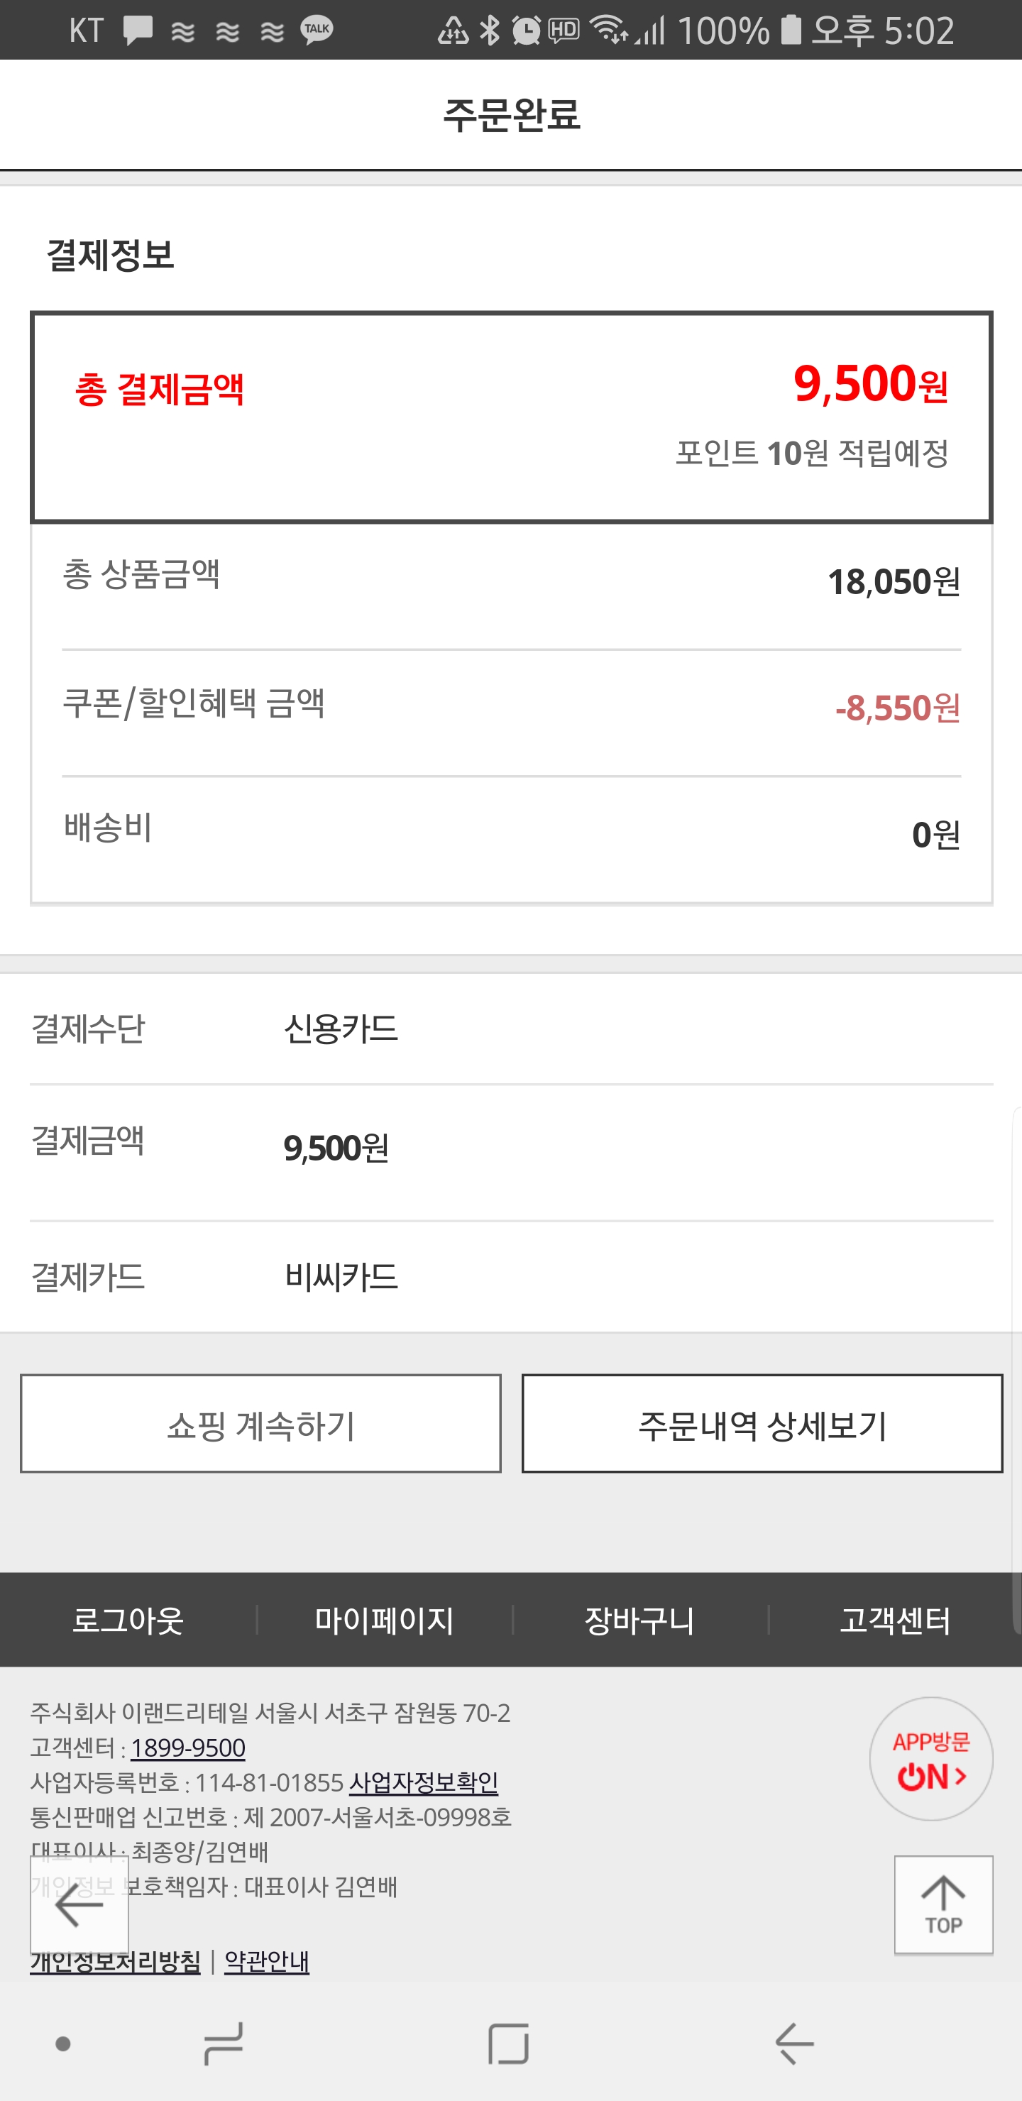Screen dimensions: 1022x2101
Task: Tap the 총 결제금액 9,500원 summary box
Action: pyautogui.click(x=512, y=417)
